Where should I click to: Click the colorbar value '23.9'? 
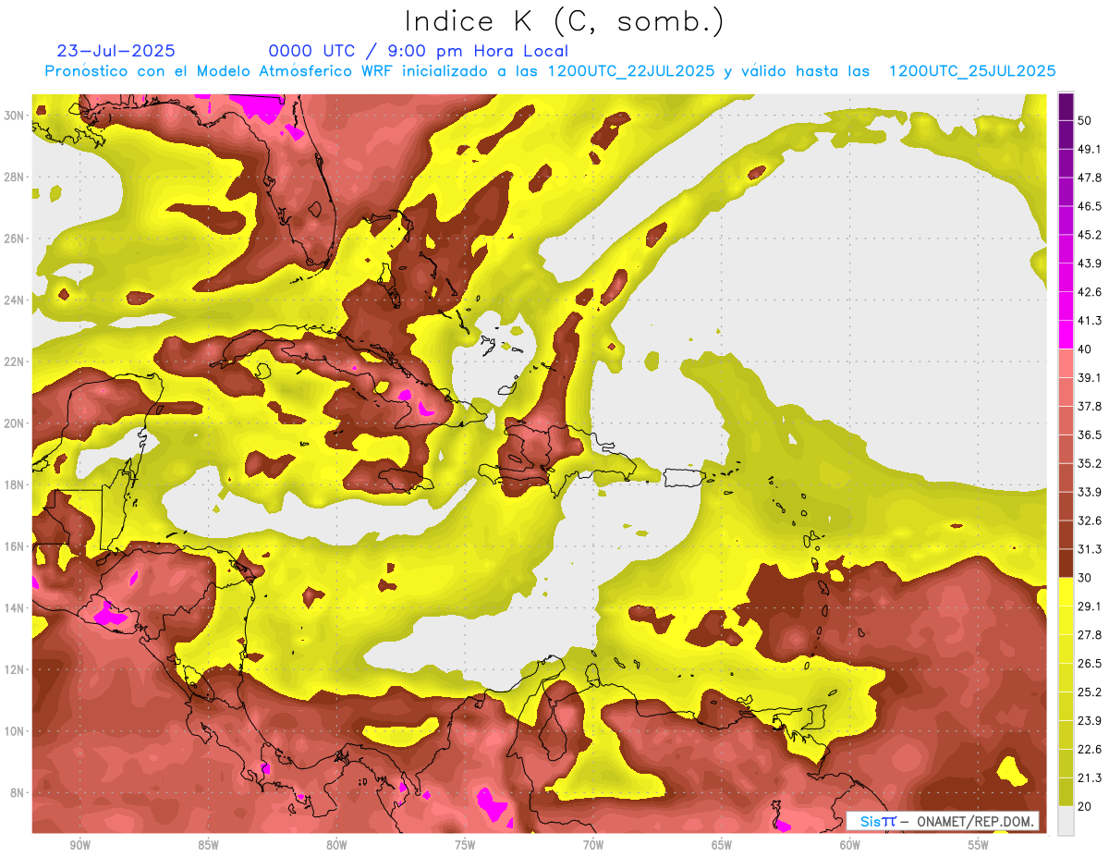tap(1089, 721)
